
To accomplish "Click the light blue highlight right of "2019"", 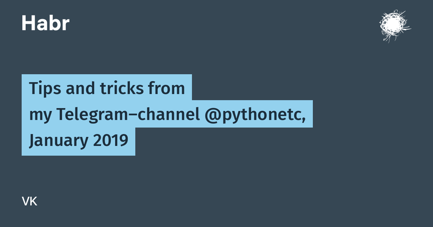I will pos(132,142).
